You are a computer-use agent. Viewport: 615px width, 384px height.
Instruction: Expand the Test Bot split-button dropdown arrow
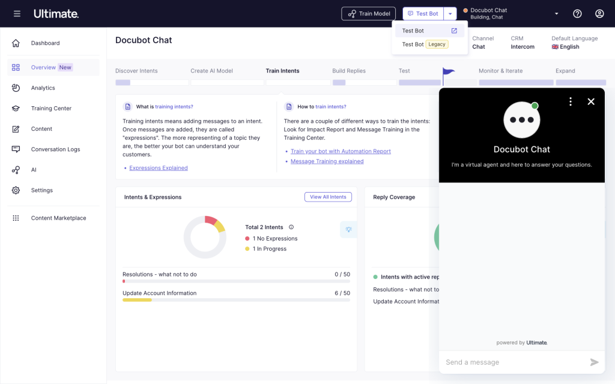(450, 14)
